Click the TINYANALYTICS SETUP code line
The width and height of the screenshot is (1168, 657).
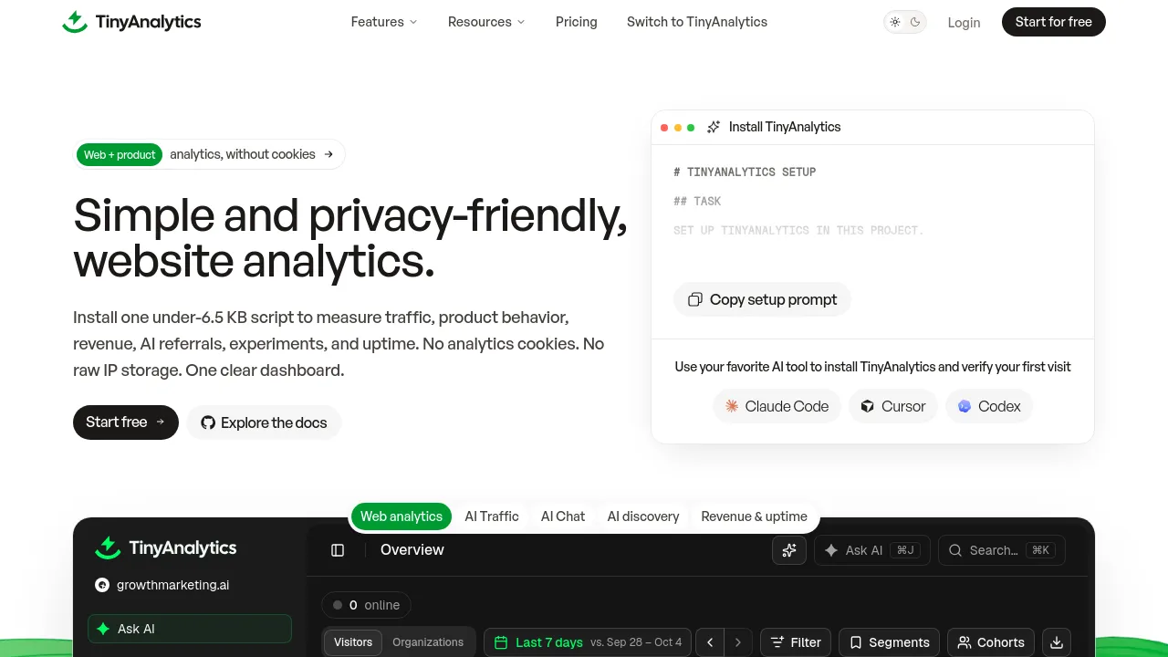(x=745, y=172)
